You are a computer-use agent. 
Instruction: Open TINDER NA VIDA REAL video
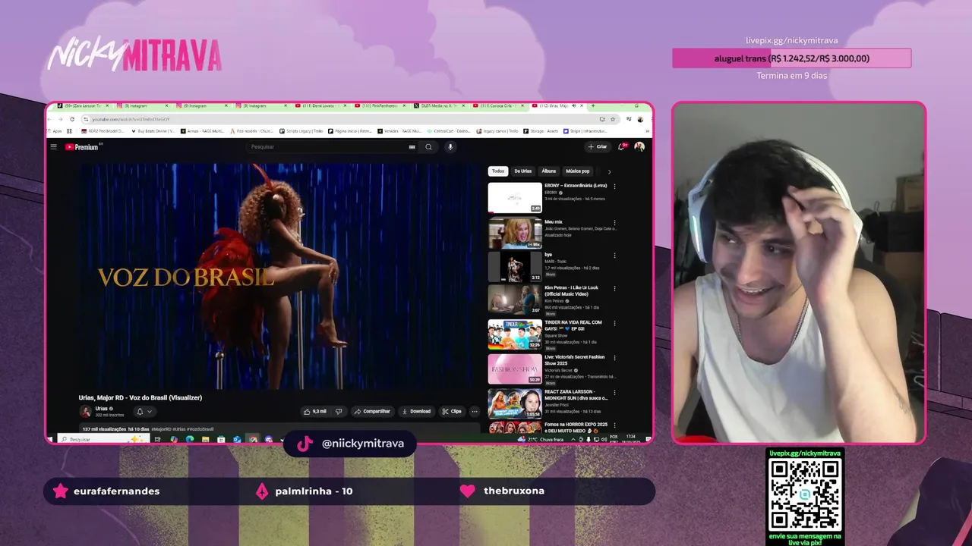pyautogui.click(x=515, y=334)
